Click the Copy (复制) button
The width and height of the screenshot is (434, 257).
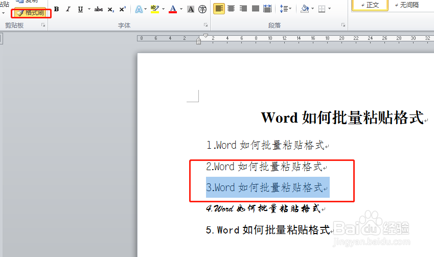coord(27,2)
